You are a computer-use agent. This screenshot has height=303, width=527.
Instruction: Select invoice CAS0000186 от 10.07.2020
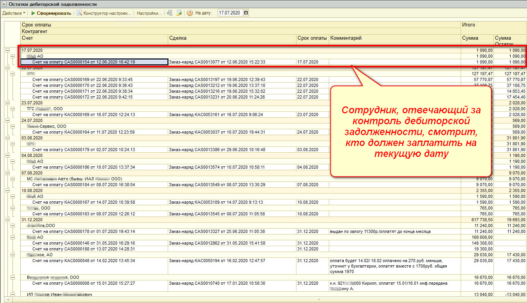[x=94, y=167]
